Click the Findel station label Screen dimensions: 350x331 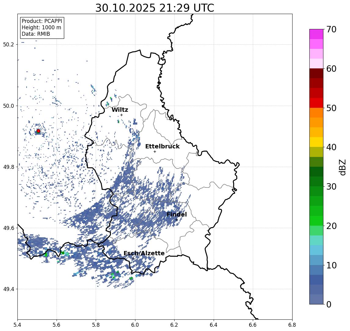point(177,214)
